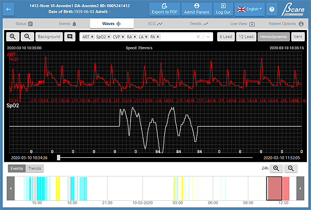Switch to the Live View tab
311x210 pixels.
(x=243, y=24)
